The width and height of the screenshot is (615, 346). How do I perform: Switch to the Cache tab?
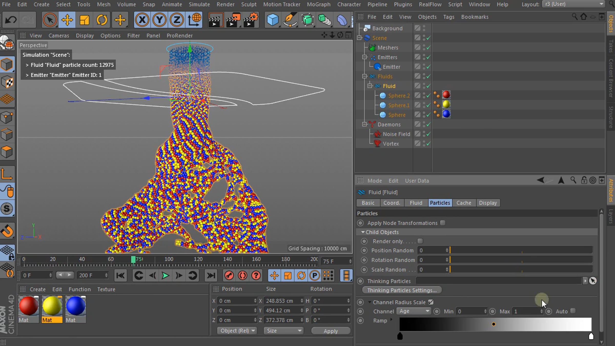[x=464, y=203]
